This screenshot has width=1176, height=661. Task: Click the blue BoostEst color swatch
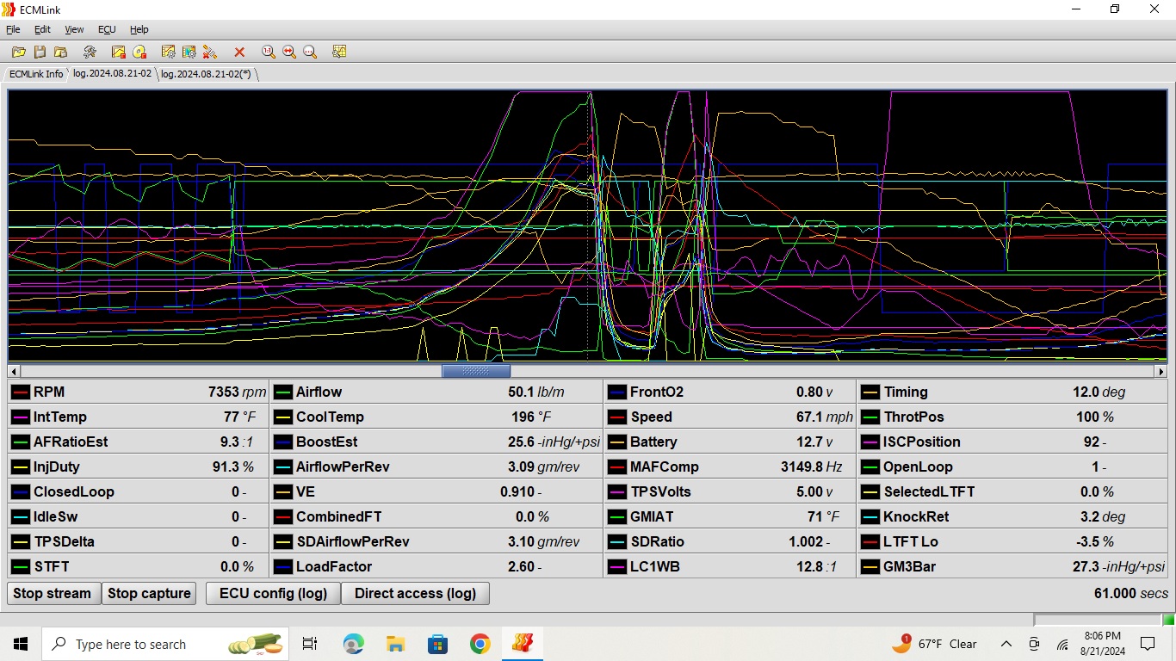pyautogui.click(x=283, y=442)
